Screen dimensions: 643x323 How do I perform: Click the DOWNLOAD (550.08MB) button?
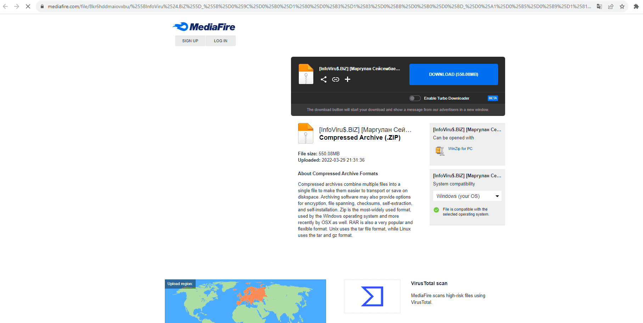454,74
